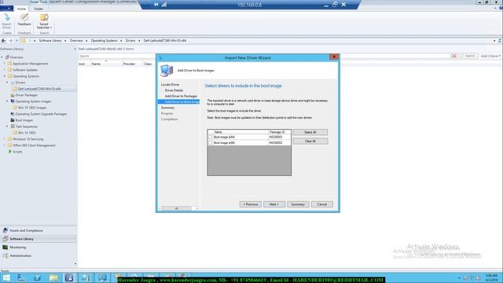This screenshot has height=283, width=503.
Task: Click the Next button in wizard
Action: (274, 204)
